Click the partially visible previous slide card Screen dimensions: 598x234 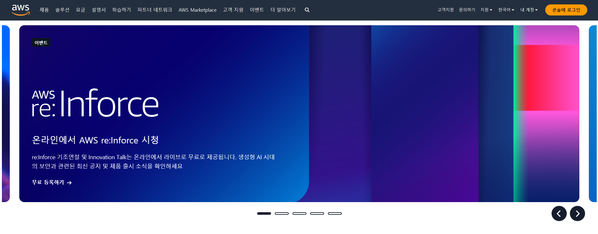click(6, 114)
